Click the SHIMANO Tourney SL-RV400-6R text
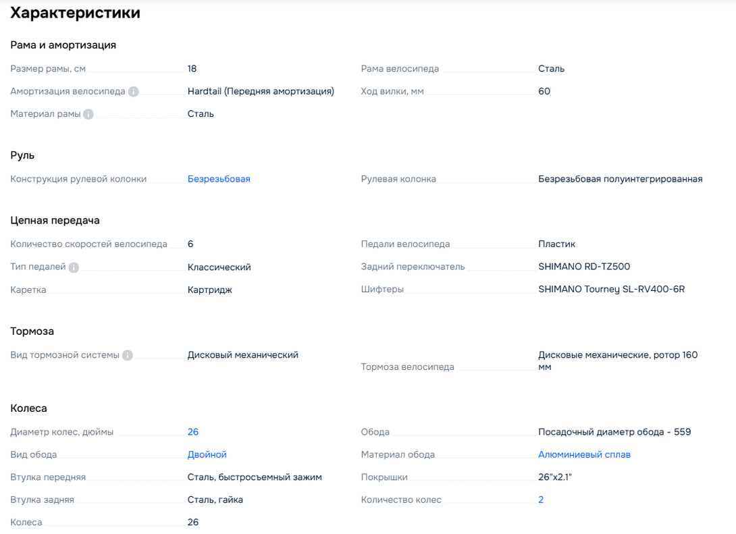Screen dimensions: 736x534 [x=612, y=289]
